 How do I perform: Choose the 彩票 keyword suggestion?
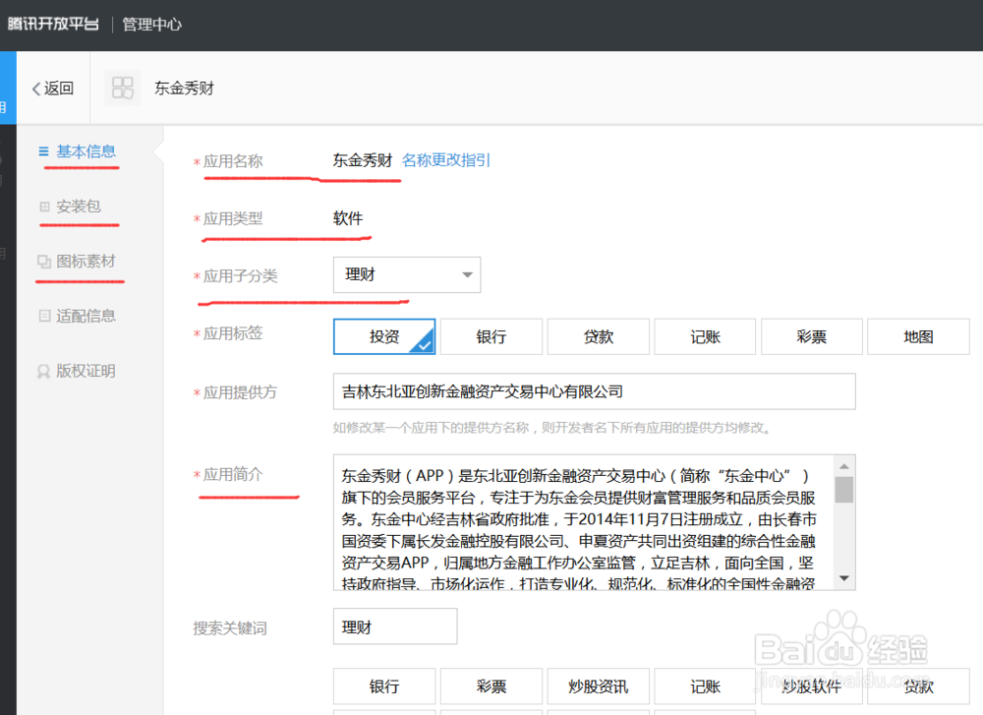[491, 686]
